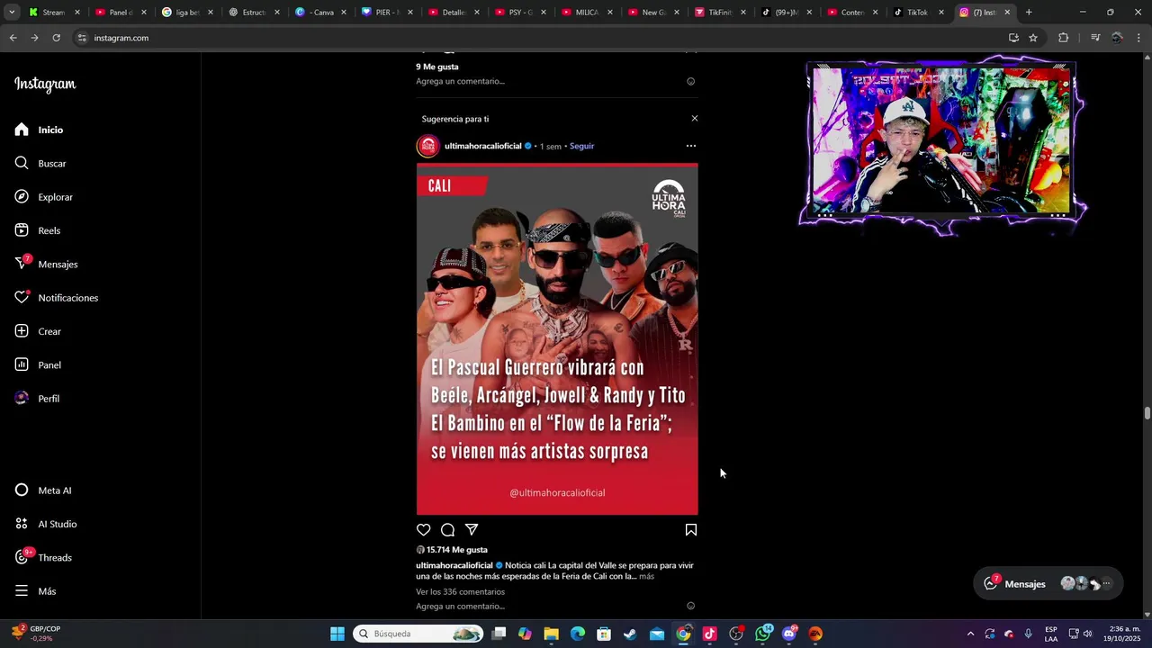Open ultimahoracalioficial profile avatar

pyautogui.click(x=428, y=146)
